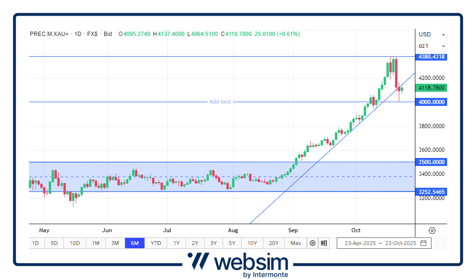Viewport: 476px width, 279px height.
Task: Select the Max range tab
Action: (296, 243)
